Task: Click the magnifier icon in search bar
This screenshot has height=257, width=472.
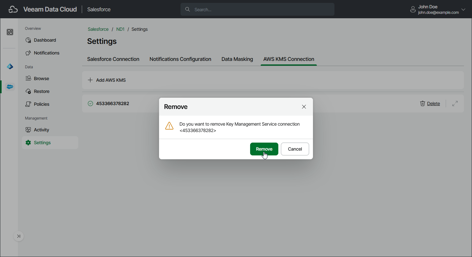Action: (x=188, y=9)
